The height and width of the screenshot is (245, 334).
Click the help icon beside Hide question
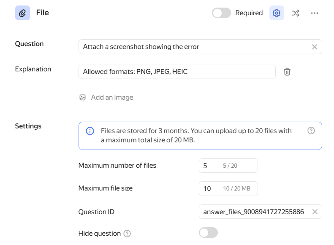point(127,234)
